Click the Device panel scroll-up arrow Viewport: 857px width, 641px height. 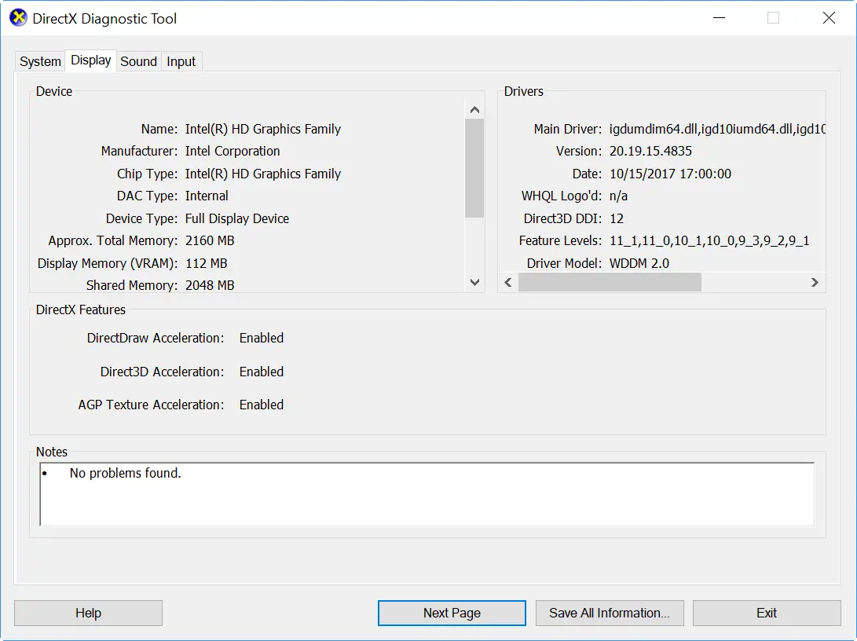click(474, 109)
